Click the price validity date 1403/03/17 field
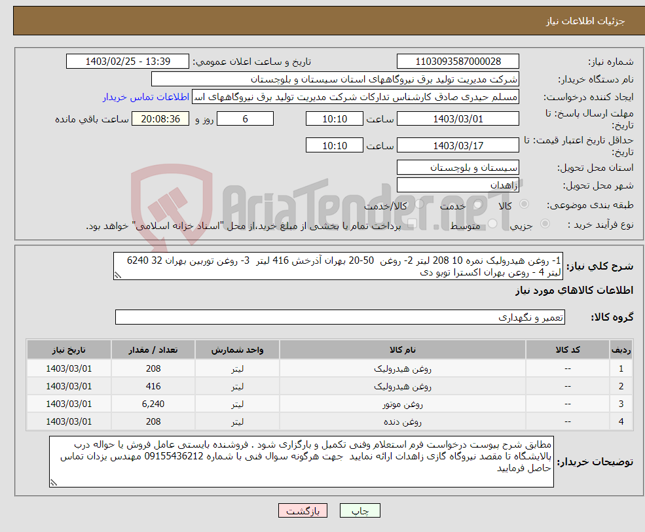 [x=458, y=145]
